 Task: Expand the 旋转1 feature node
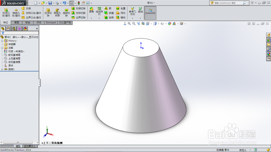2,69
